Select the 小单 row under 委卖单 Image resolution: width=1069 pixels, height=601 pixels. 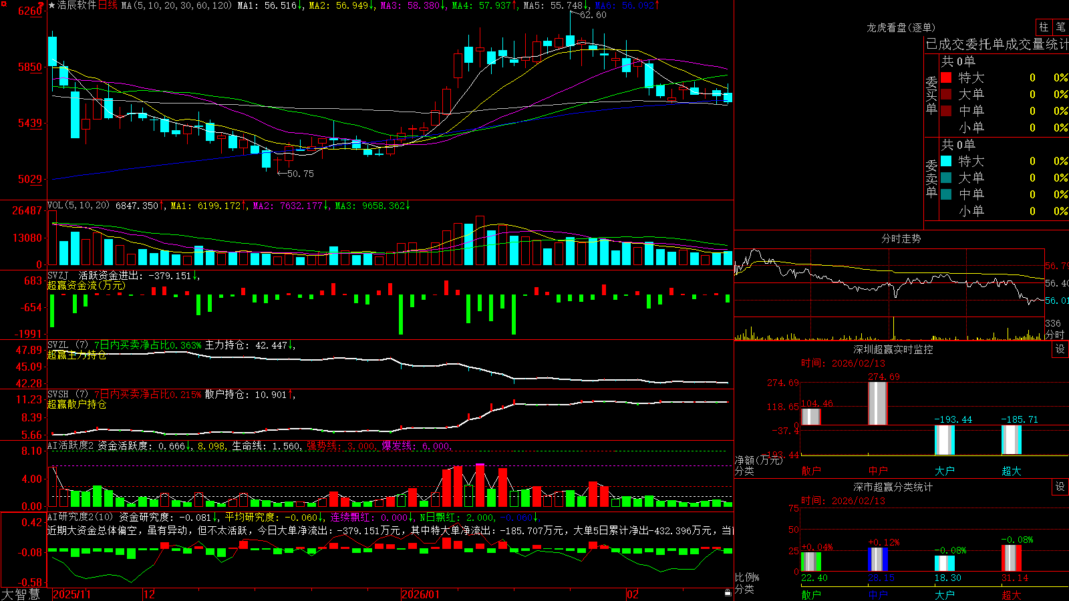[x=1004, y=211]
